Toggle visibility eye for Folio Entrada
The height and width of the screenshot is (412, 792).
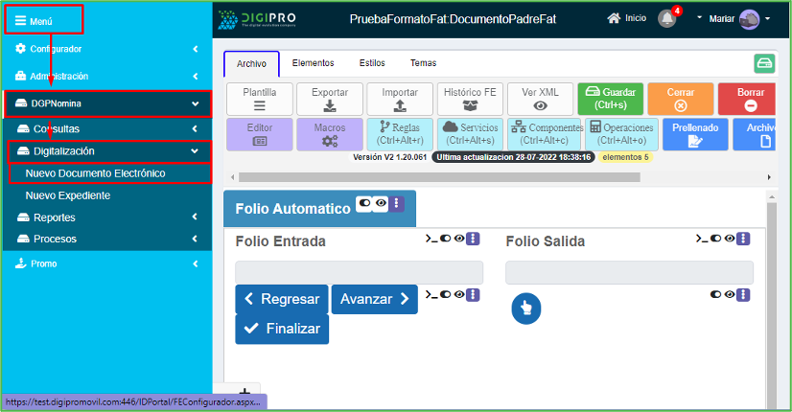click(x=459, y=239)
